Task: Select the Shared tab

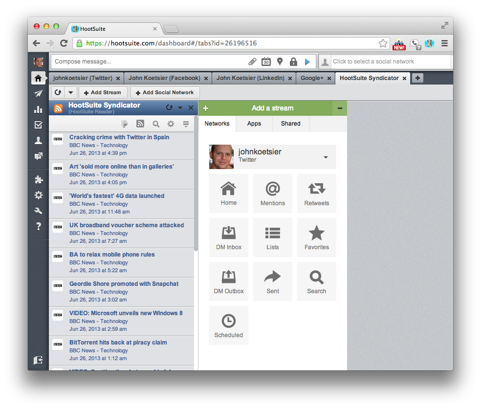Action: [290, 124]
